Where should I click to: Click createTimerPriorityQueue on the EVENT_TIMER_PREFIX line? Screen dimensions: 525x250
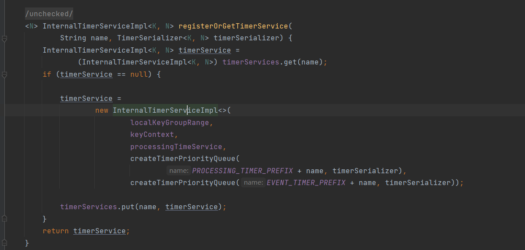pos(183,183)
